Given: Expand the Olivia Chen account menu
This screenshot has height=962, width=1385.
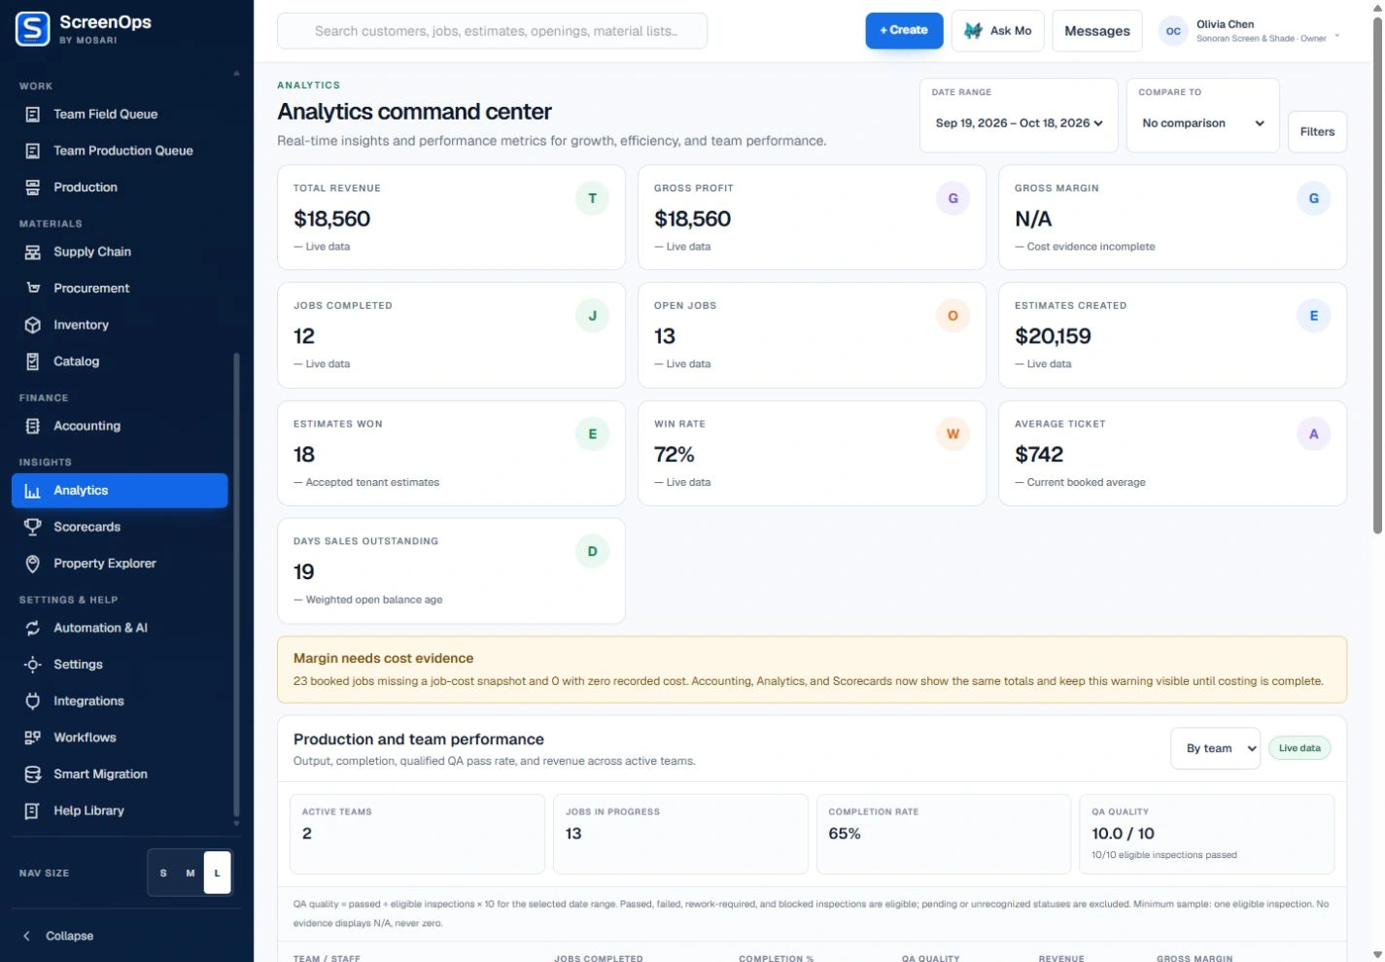Looking at the screenshot, I should click(1250, 31).
